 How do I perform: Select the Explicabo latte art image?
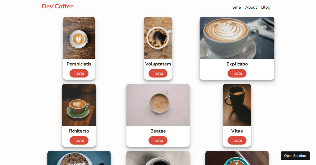click(x=237, y=38)
